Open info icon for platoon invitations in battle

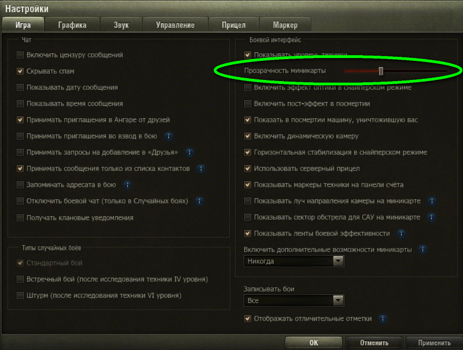(168, 136)
